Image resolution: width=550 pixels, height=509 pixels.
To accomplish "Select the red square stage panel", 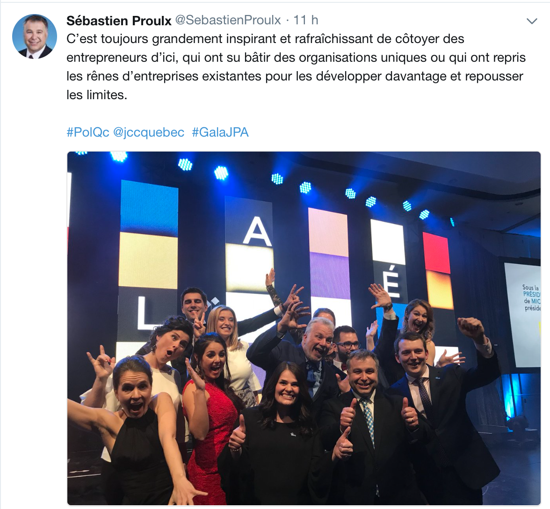I will (x=436, y=253).
